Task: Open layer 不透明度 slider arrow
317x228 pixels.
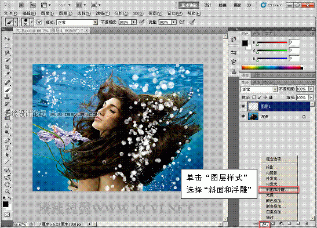Action: click(x=311, y=89)
